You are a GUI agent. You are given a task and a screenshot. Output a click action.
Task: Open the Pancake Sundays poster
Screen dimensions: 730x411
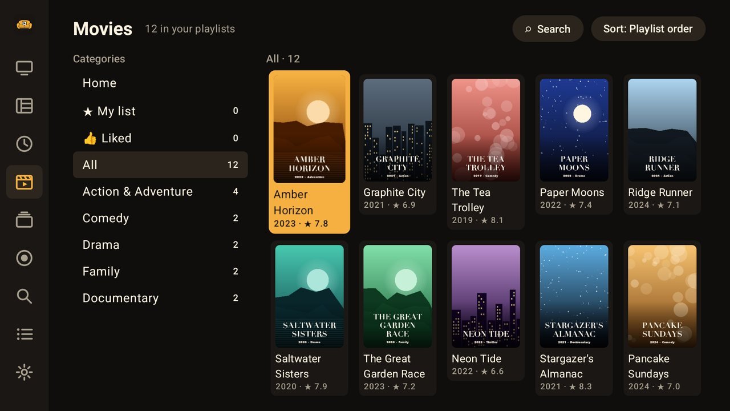pos(662,296)
